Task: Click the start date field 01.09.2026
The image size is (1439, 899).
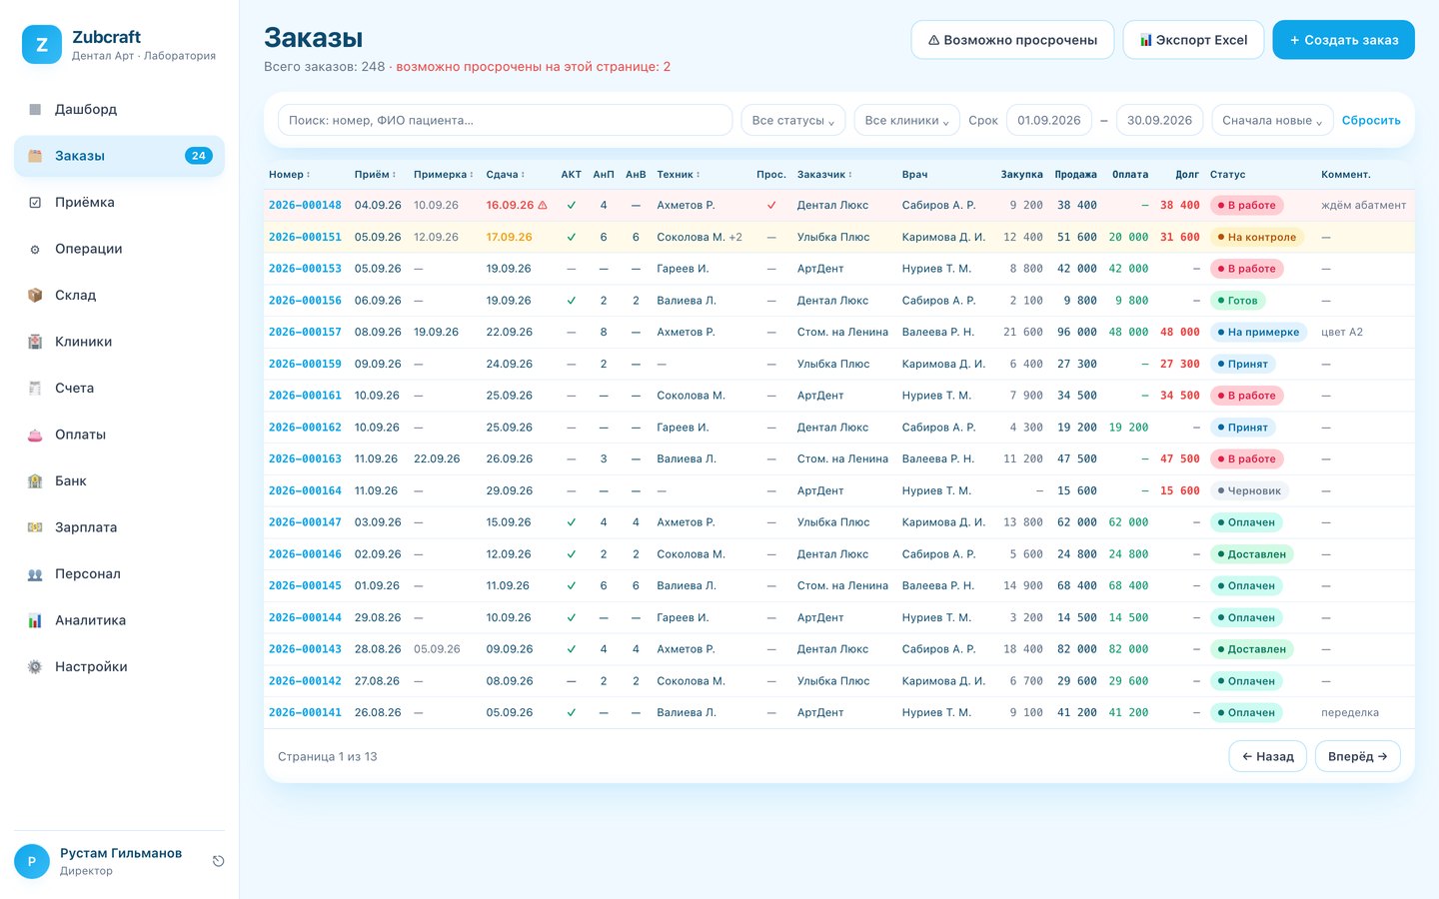Action: [x=1049, y=120]
